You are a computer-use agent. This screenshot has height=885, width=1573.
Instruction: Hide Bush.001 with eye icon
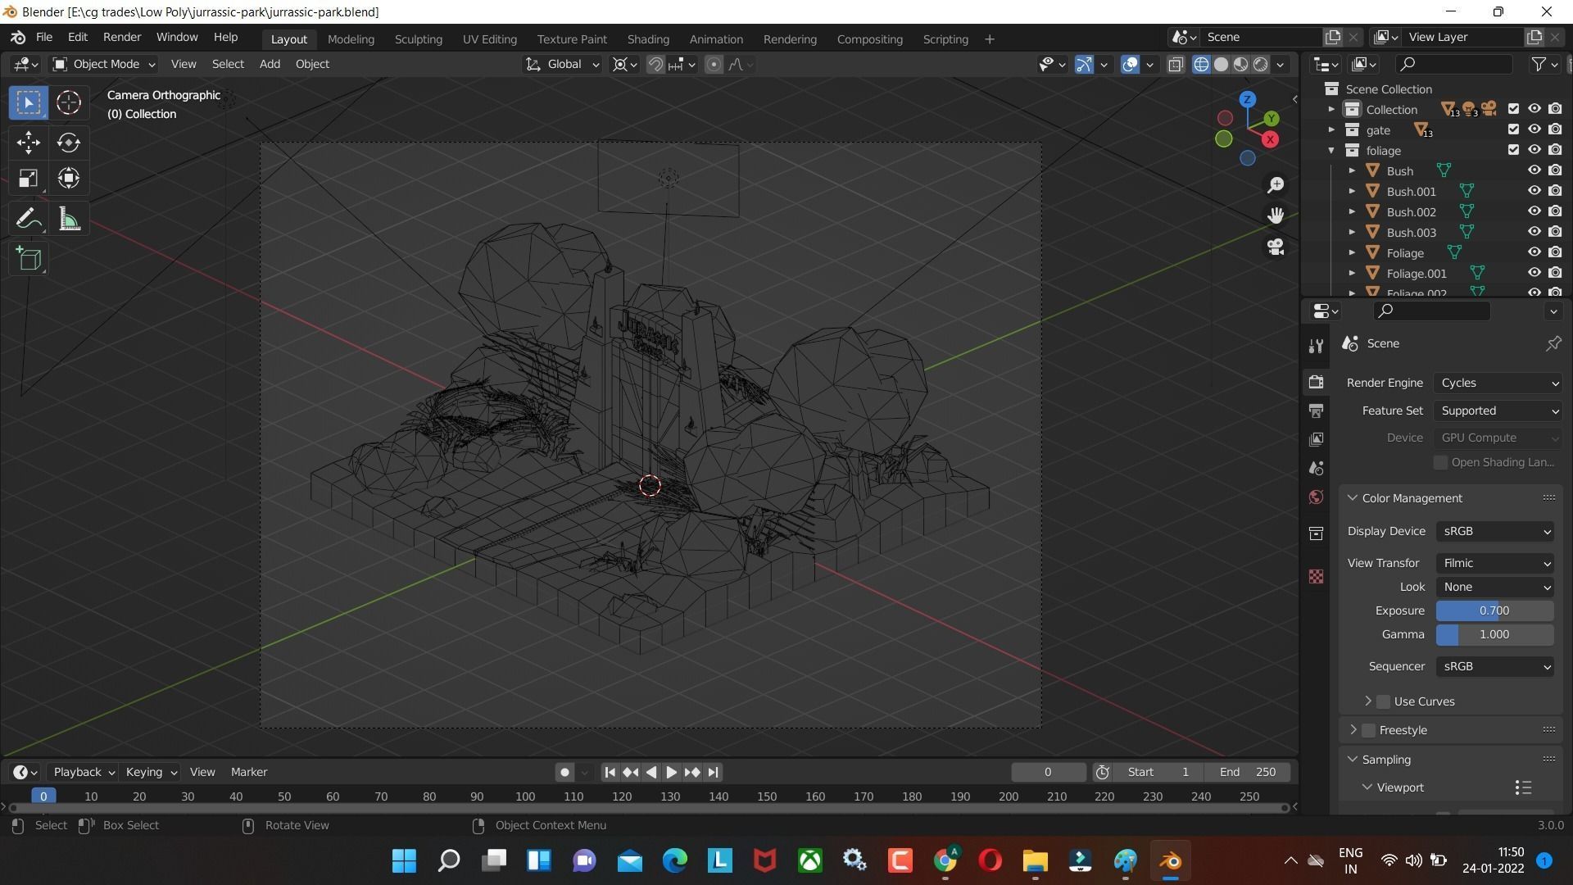[x=1534, y=191]
